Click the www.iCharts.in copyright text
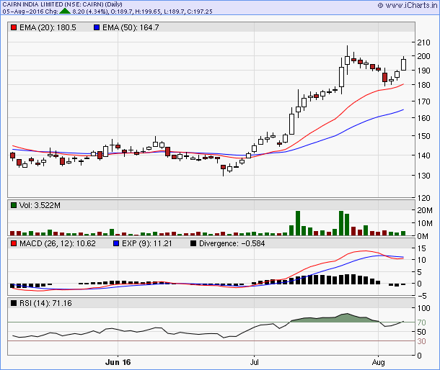The image size is (440, 370). tap(408, 5)
